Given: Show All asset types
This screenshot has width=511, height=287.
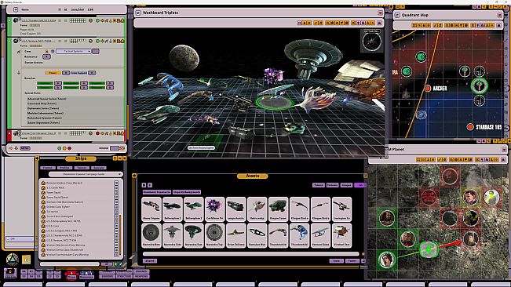Looking at the screenshot, I should 360,185.
